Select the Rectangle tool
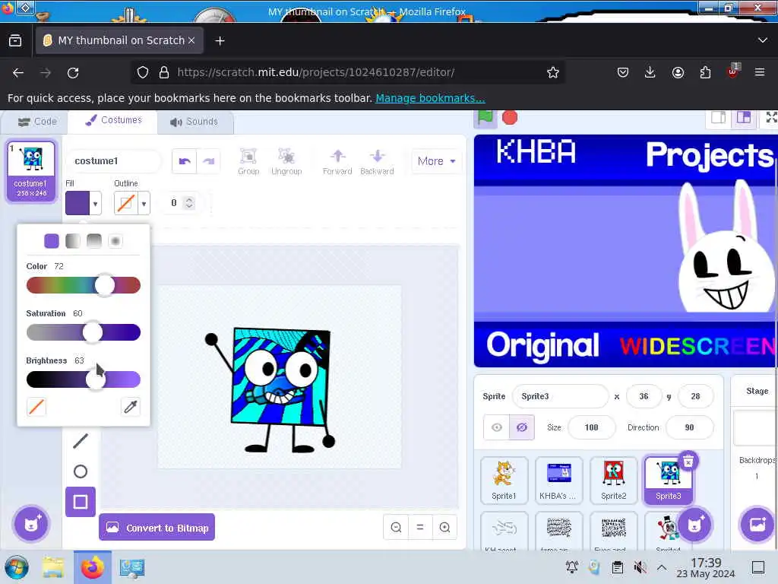 click(81, 502)
